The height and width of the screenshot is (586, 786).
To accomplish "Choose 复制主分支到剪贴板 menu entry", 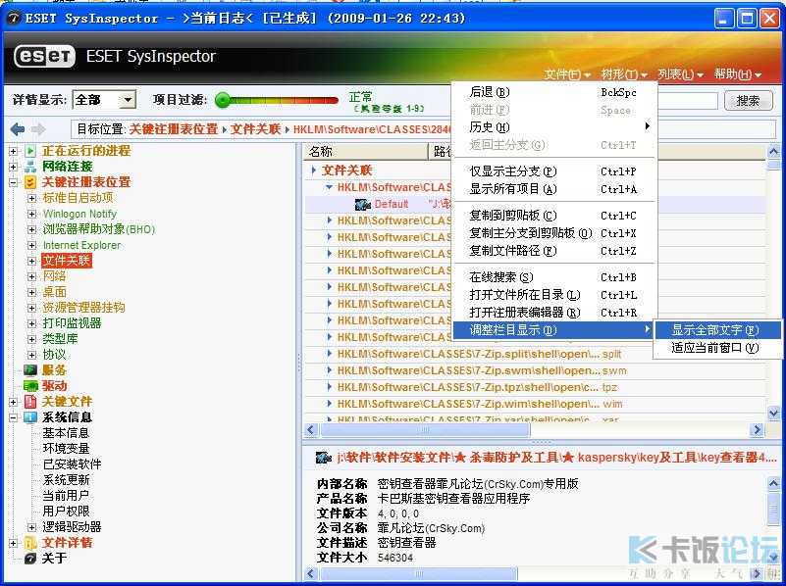I will coord(553,233).
